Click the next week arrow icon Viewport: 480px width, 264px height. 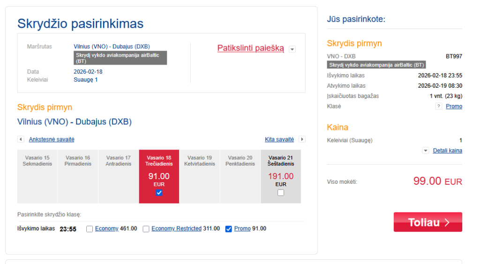tap(302, 139)
